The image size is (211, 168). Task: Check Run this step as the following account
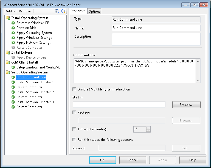point(74,140)
